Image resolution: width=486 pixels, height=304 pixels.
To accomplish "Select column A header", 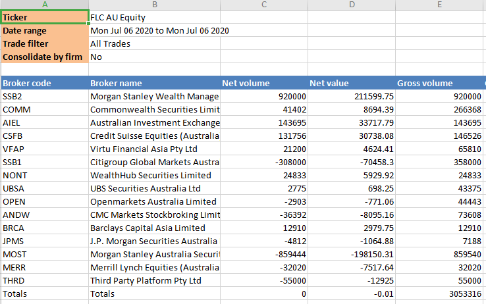I will coord(45,5).
